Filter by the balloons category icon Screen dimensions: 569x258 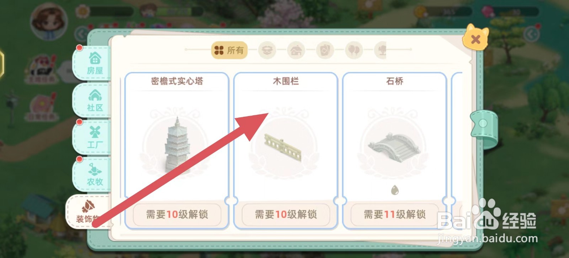(354, 50)
